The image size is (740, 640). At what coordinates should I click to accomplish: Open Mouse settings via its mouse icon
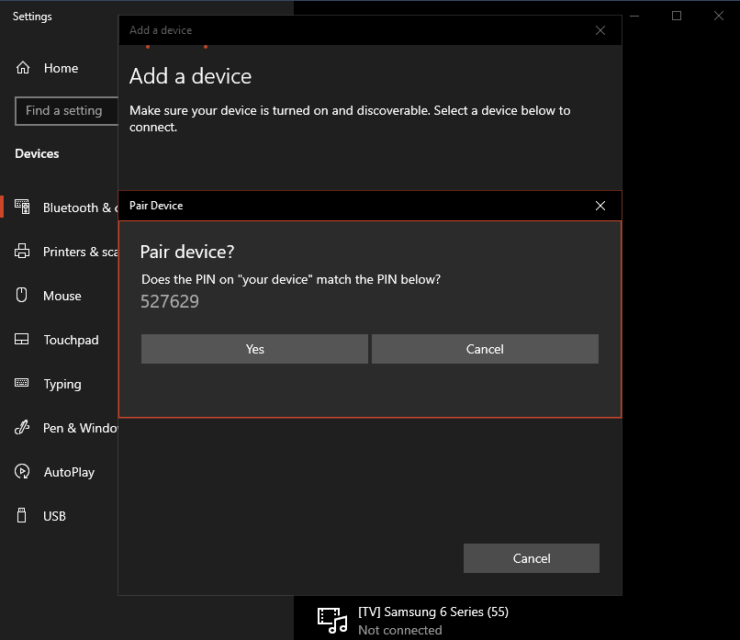coord(21,295)
